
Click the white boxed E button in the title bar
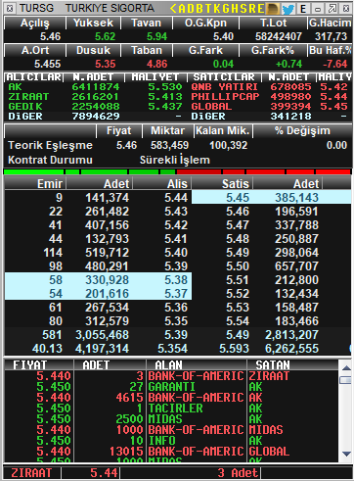303,9
